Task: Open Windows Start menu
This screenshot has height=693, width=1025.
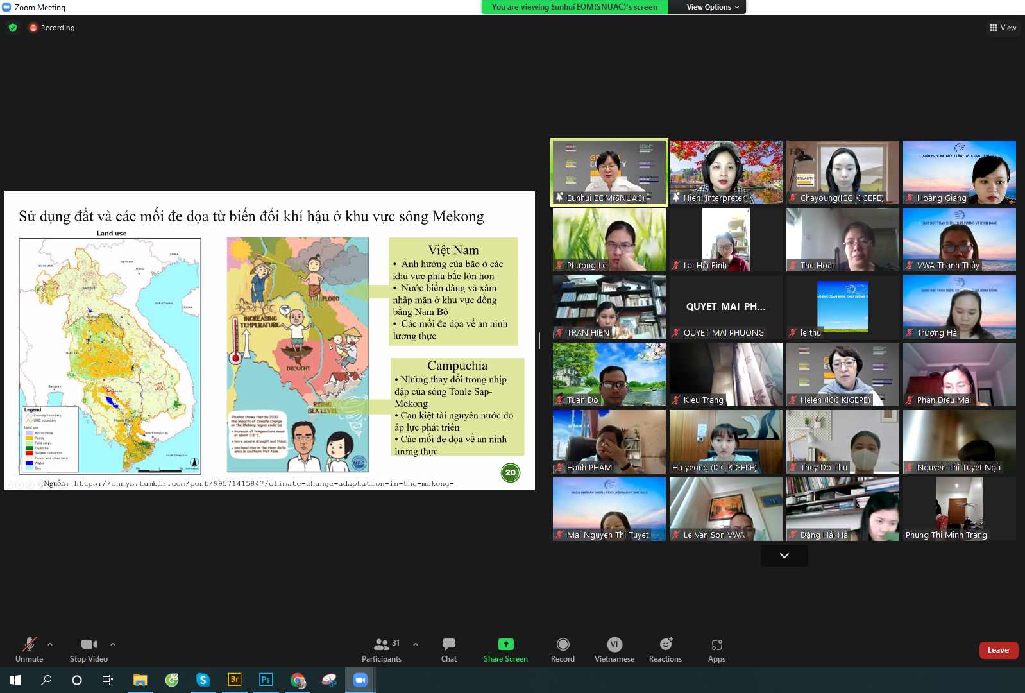Action: (x=15, y=680)
